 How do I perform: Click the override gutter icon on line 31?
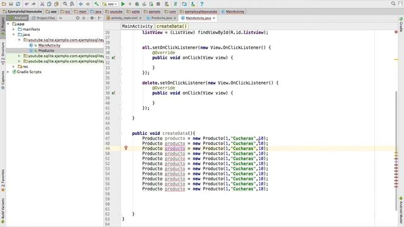click(x=114, y=57)
